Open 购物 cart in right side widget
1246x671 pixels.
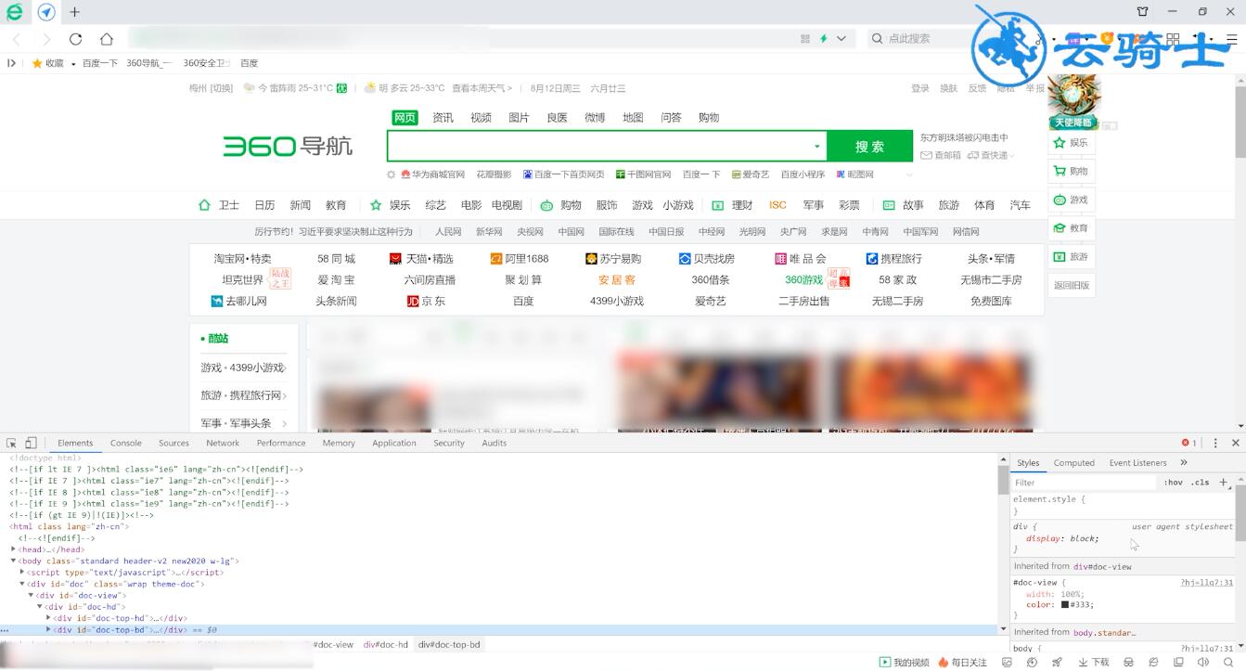(1071, 171)
